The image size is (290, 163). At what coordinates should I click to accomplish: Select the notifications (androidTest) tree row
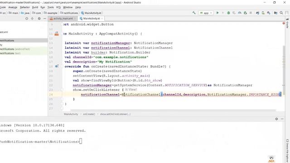[24, 49]
